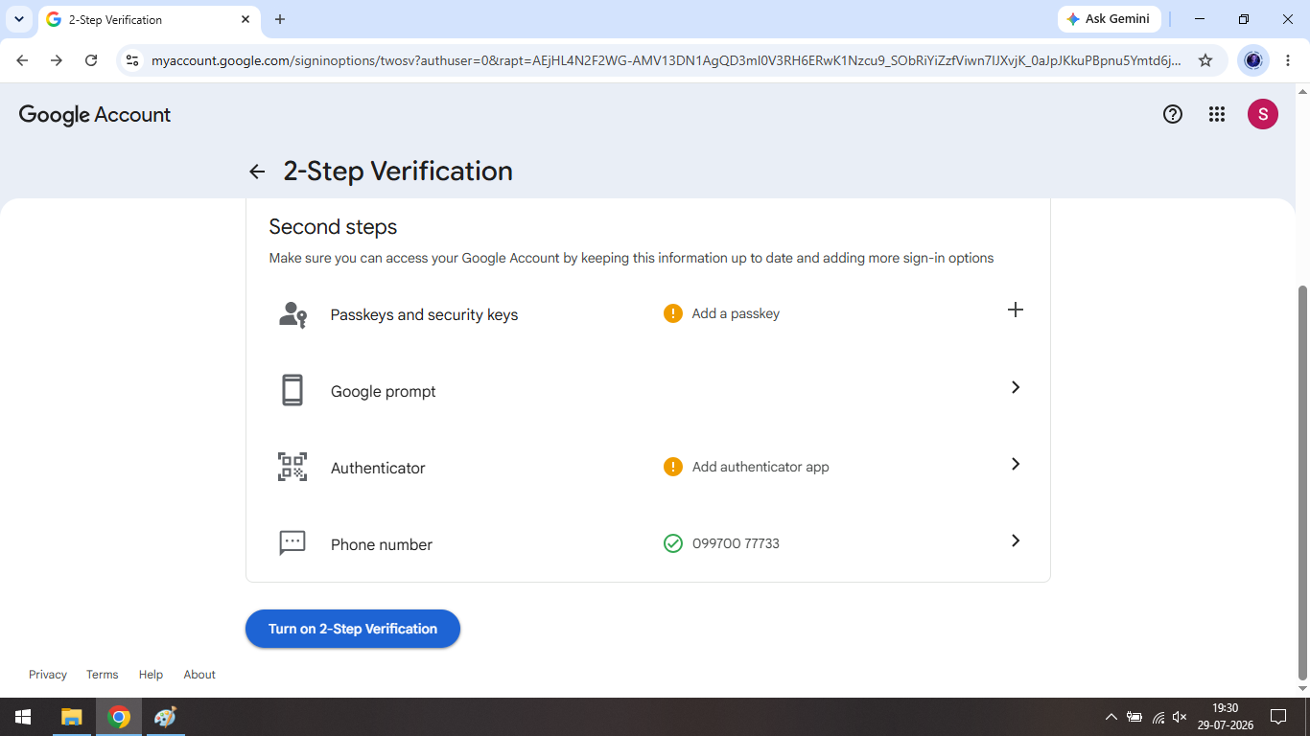The image size is (1310, 736).
Task: Click the 'Authenticator' label
Action: [378, 468]
